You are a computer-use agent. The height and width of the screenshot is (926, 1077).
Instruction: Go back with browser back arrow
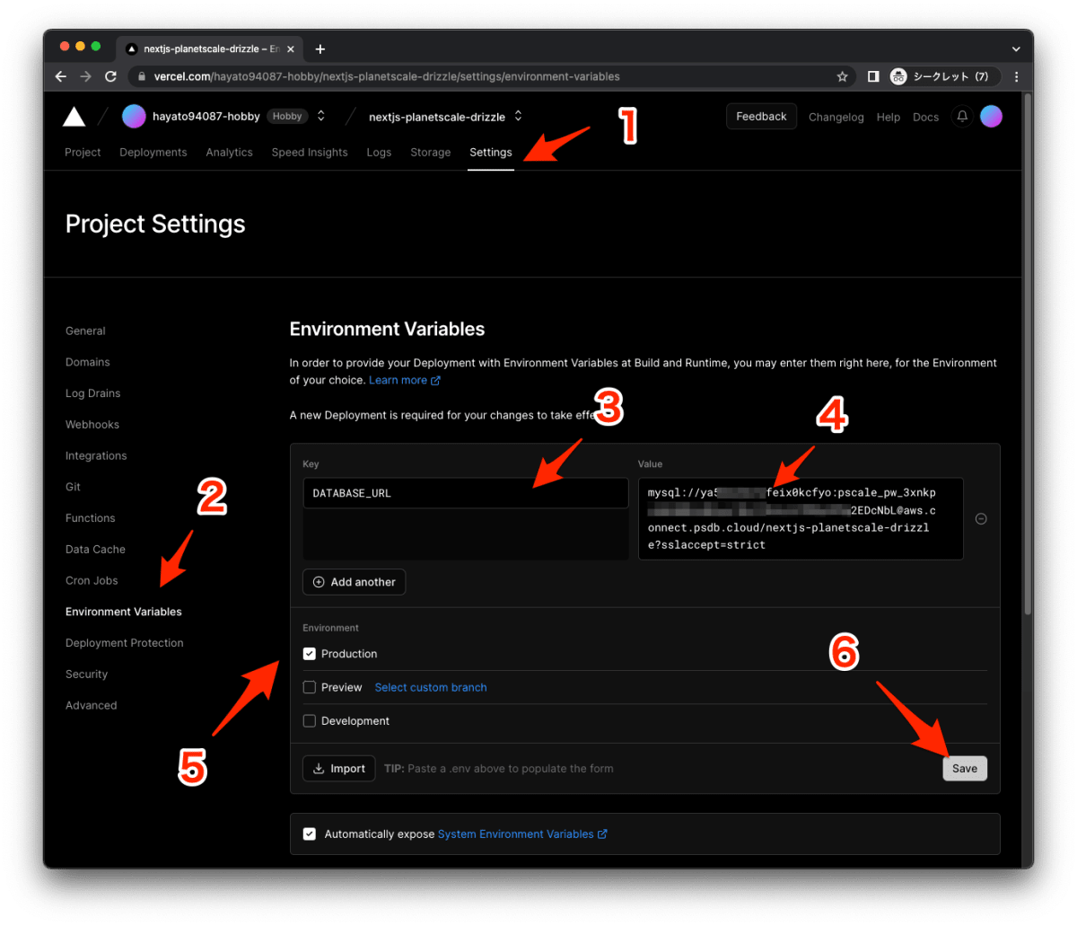[x=61, y=76]
